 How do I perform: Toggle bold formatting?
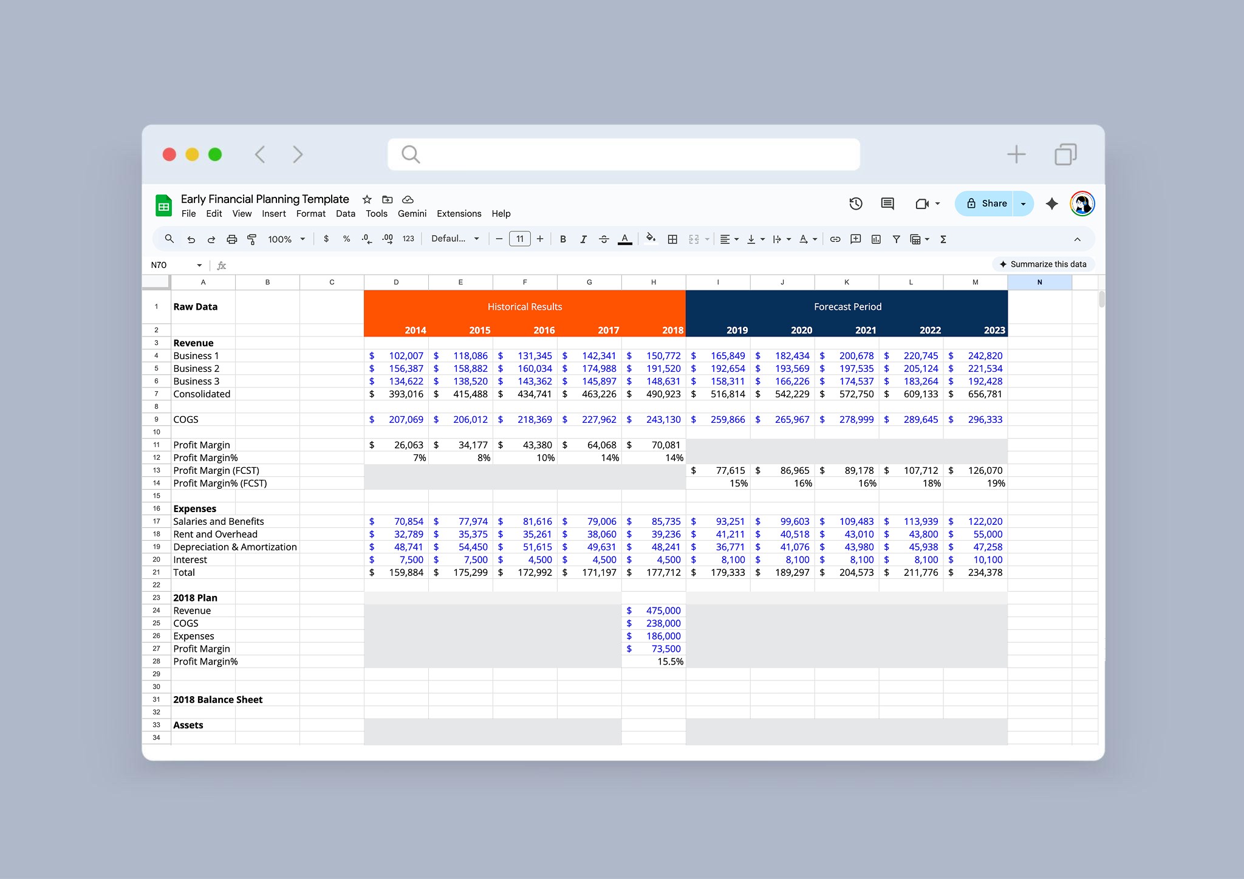[563, 239]
